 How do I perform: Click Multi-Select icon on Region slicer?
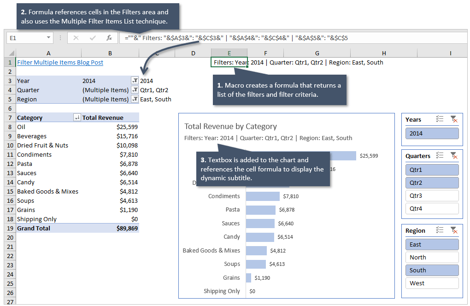439,230
